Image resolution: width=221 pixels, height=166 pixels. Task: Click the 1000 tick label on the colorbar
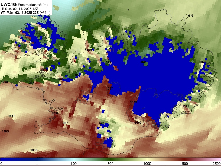pyautogui.click(x=147, y=164)
